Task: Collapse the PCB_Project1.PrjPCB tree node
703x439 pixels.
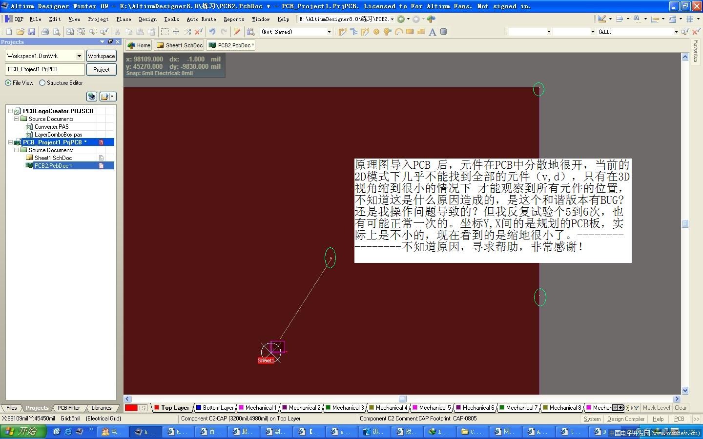Action: pyautogui.click(x=10, y=142)
